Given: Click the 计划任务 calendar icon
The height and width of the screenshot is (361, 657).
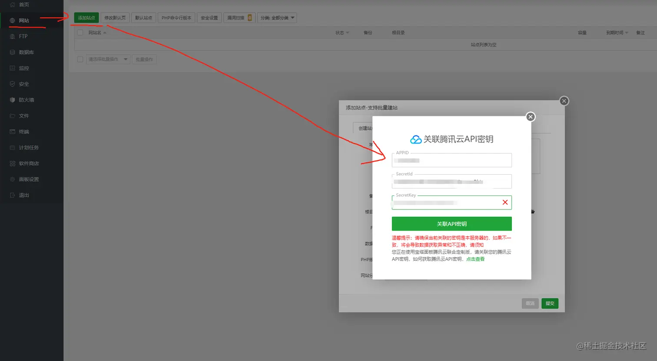Looking at the screenshot, I should (x=12, y=148).
